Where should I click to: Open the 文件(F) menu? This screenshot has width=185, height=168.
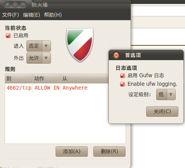(10, 15)
